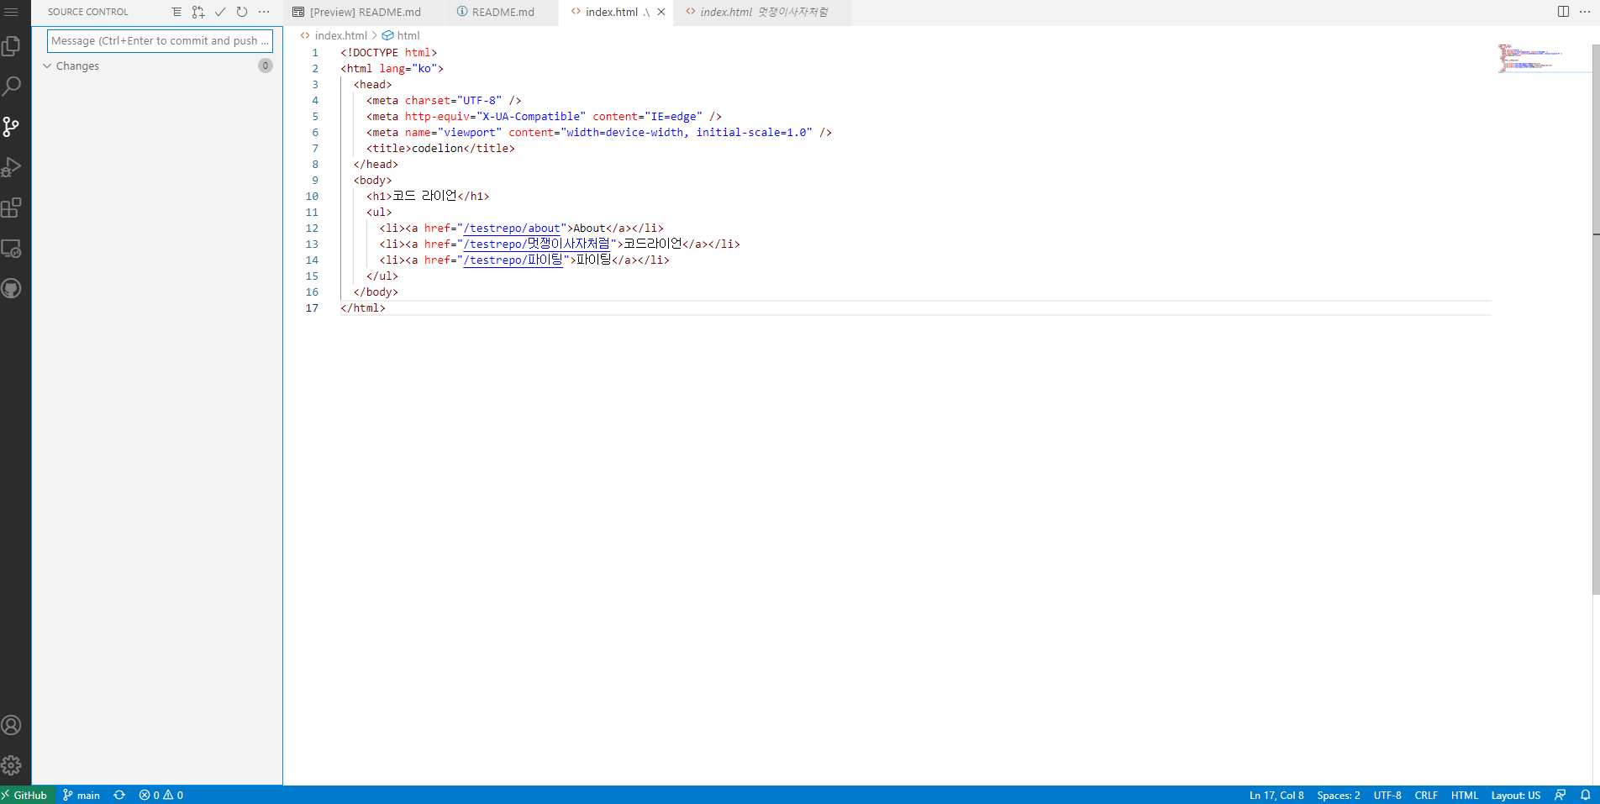Open the Run and Debug view

(x=12, y=167)
